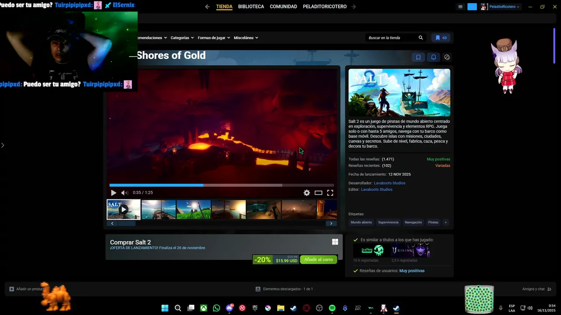Ignore this game with the circle-slash icon

[x=447, y=57]
